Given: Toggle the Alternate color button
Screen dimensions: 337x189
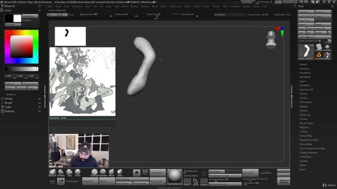Looking at the screenshot, I should tap(13, 25).
